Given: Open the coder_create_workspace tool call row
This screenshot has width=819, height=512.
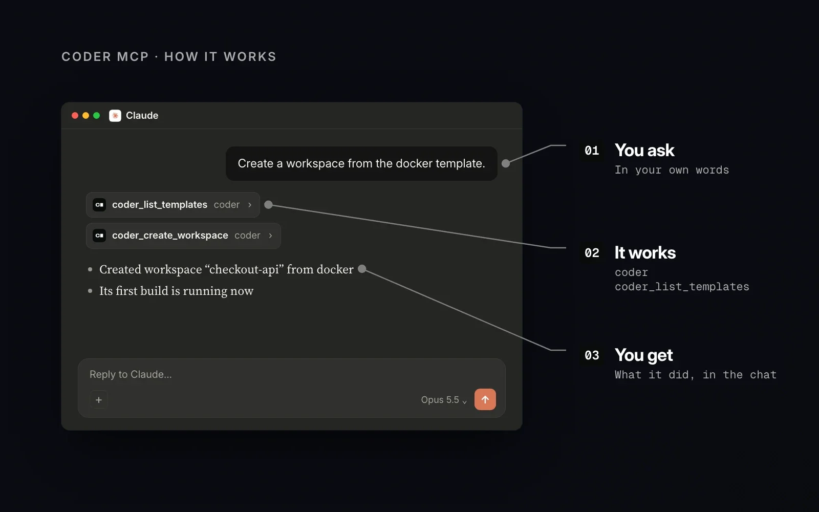Looking at the screenshot, I should point(183,236).
